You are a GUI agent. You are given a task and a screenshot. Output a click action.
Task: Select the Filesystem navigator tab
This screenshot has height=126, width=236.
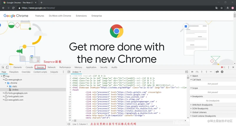point(14,72)
